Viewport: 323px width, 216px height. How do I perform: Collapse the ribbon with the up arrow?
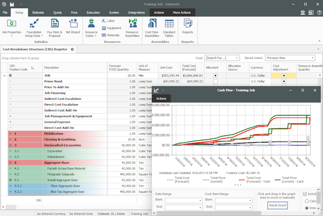click(x=319, y=41)
